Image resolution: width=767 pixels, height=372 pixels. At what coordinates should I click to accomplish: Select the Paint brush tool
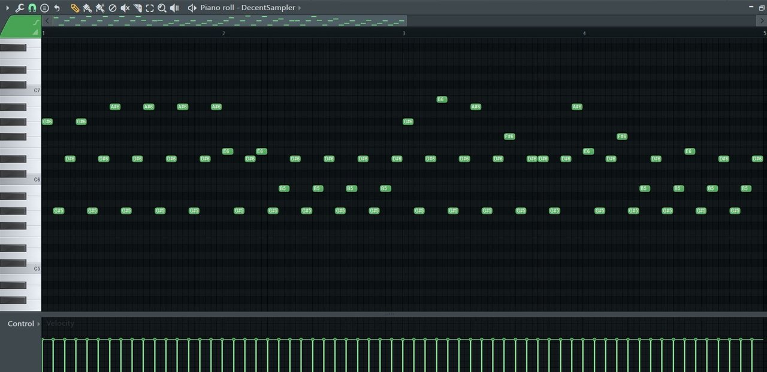point(87,8)
